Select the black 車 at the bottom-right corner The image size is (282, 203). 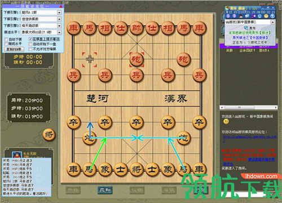coord(199,169)
